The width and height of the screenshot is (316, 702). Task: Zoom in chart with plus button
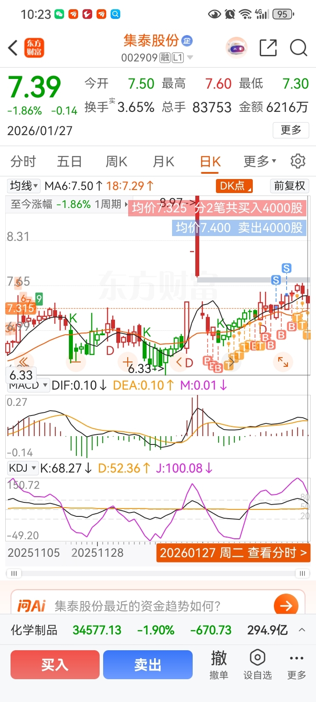pos(128,362)
